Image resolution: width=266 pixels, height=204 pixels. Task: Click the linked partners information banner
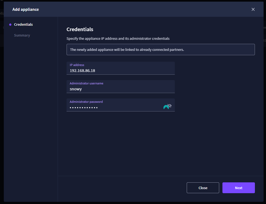click(161, 50)
